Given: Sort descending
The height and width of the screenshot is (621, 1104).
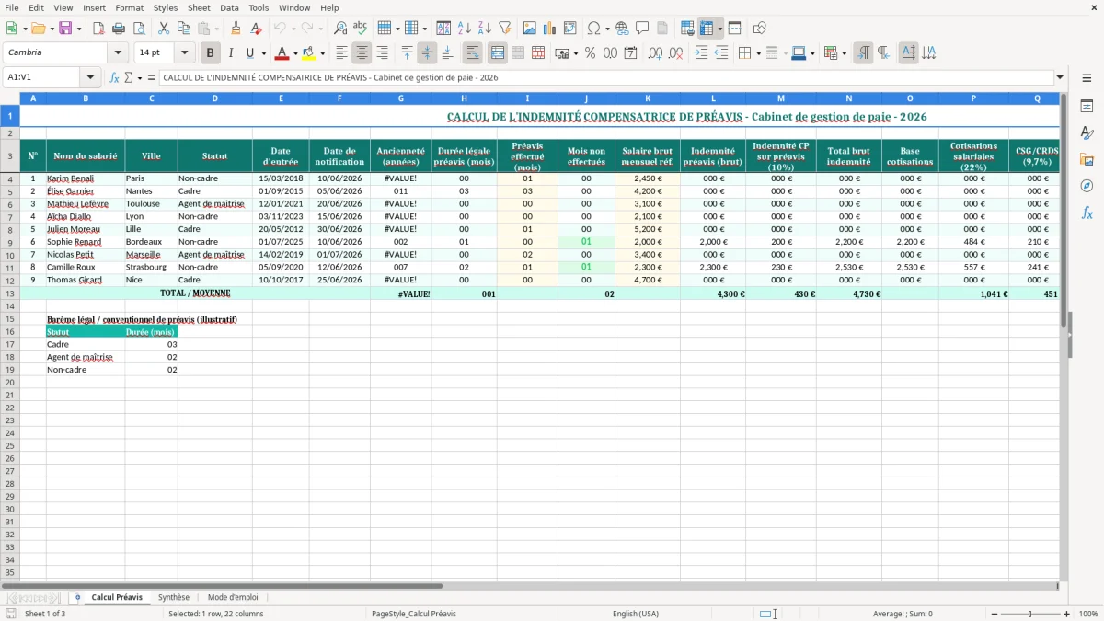Looking at the screenshot, I should click(484, 29).
